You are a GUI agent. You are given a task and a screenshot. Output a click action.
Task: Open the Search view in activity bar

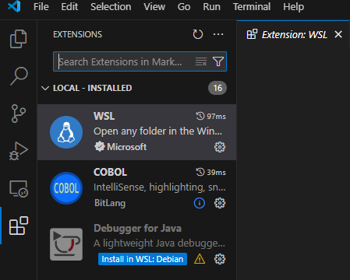pos(19,76)
